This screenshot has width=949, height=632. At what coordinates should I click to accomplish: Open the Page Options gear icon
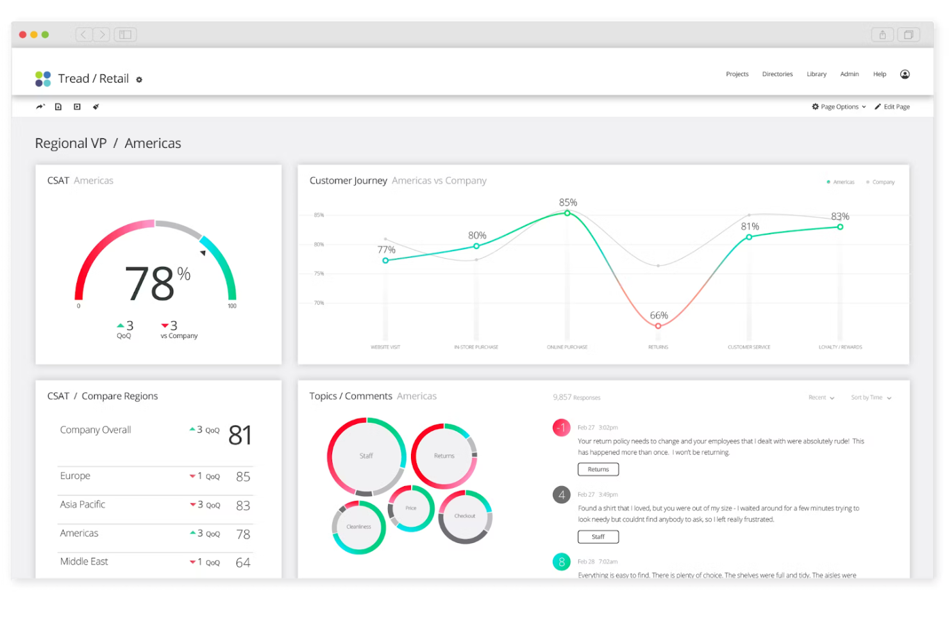(x=815, y=106)
